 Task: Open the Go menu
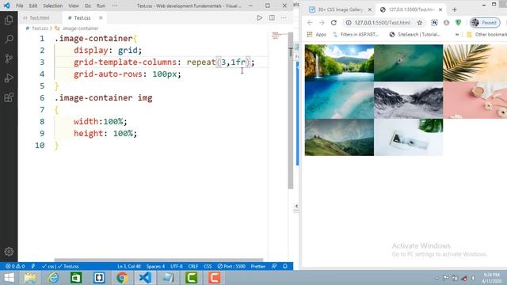[88, 6]
